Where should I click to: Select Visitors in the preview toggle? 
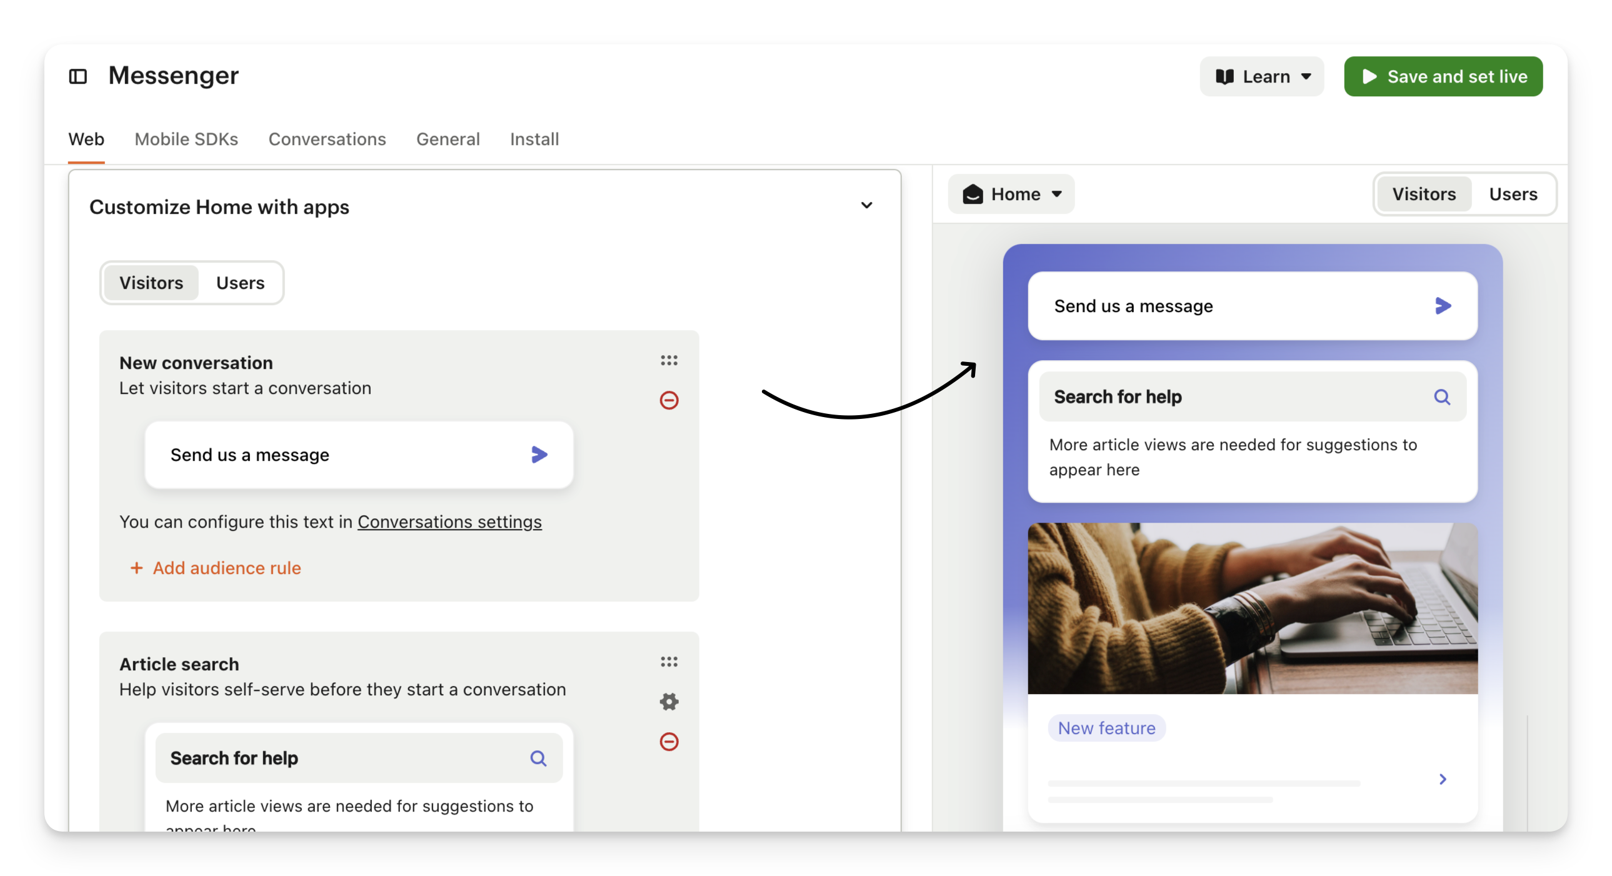coord(1424,194)
